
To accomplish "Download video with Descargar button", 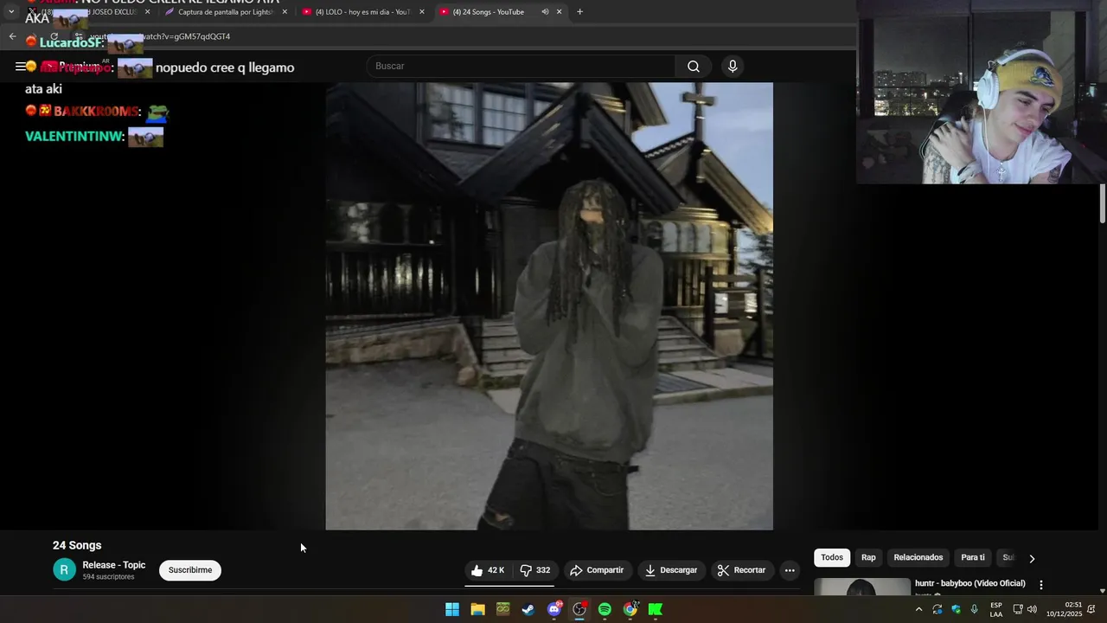I will click(x=671, y=570).
